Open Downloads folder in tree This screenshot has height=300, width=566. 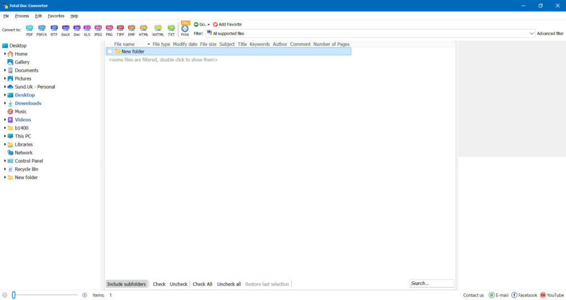tap(28, 103)
